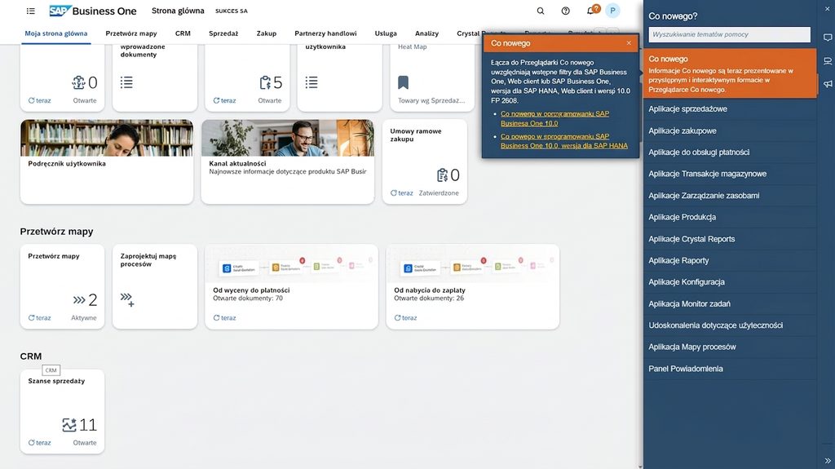The height and width of the screenshot is (469, 835).
Task: Click SUKCES SA company name
Action: [x=231, y=11]
